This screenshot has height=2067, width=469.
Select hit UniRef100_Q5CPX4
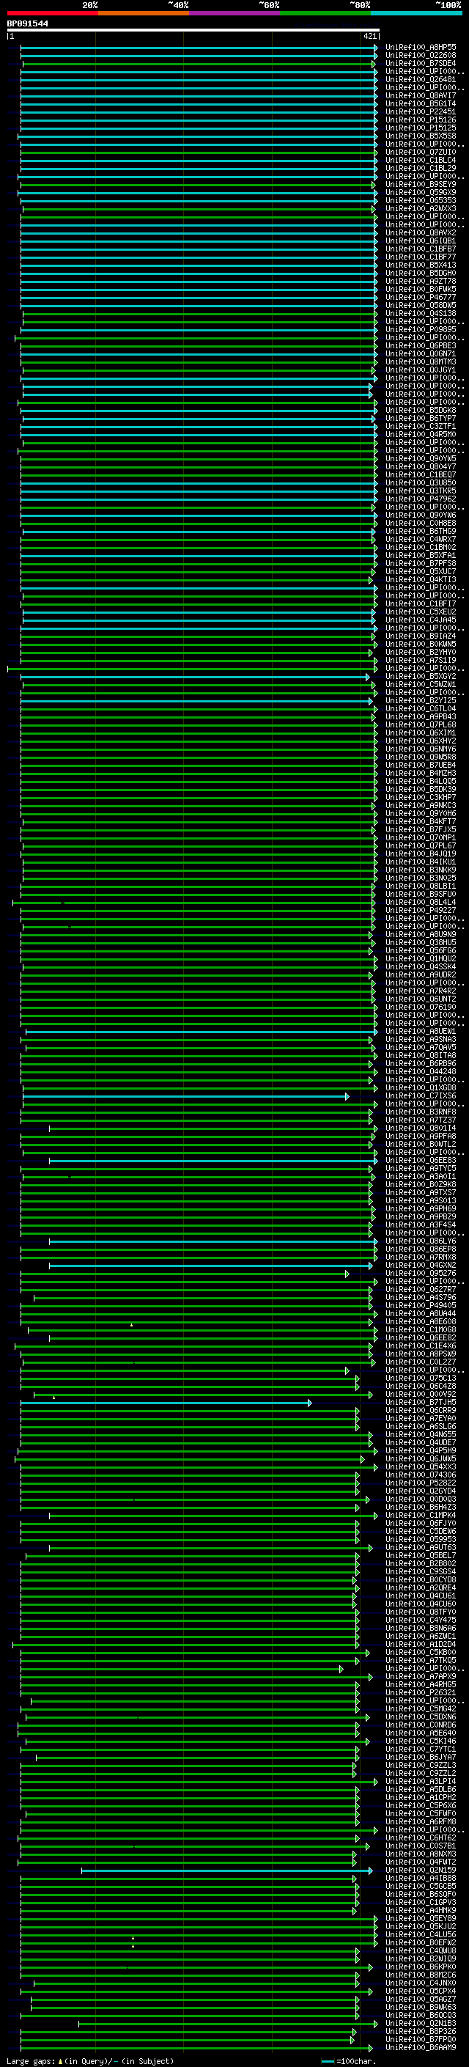pos(420,1991)
